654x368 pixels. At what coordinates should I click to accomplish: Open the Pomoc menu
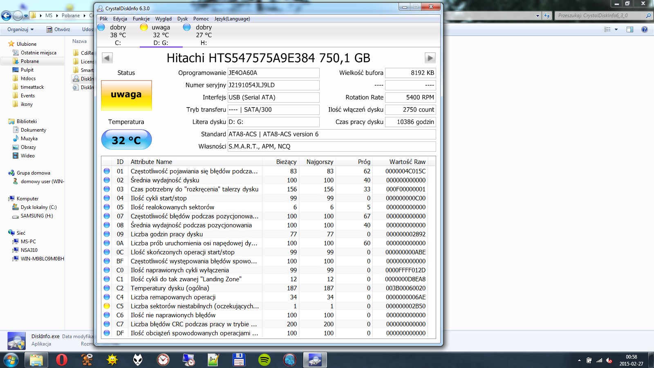[201, 19]
